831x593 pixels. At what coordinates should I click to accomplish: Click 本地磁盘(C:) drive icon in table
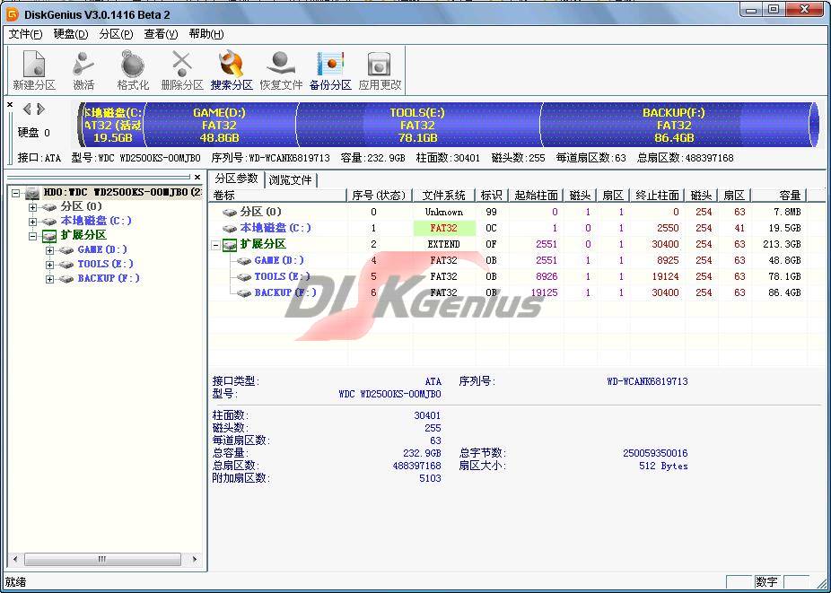click(230, 229)
